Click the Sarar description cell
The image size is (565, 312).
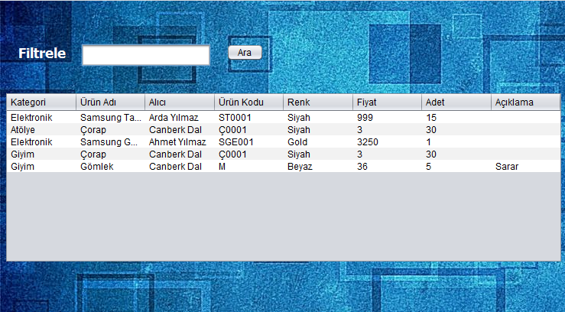[x=507, y=167]
